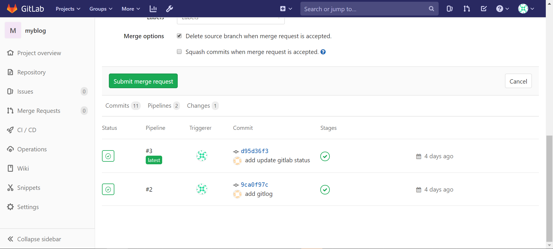Expand the Groups dropdown menu

[x=101, y=9]
